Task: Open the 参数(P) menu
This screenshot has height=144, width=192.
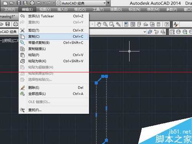Action: point(172,10)
